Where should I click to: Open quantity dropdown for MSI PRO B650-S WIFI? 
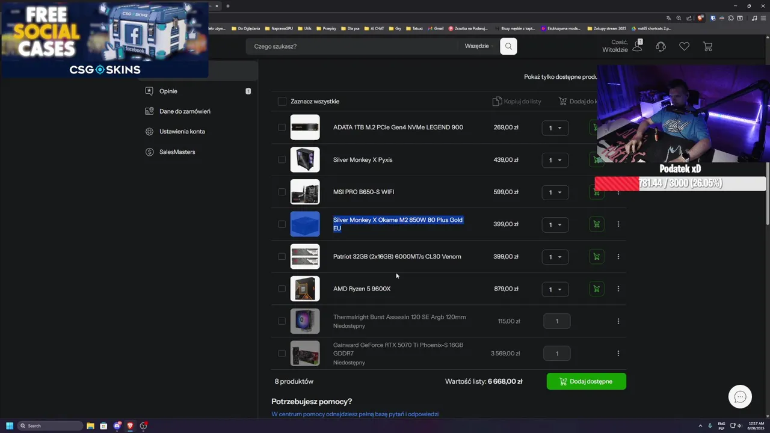coord(555,192)
